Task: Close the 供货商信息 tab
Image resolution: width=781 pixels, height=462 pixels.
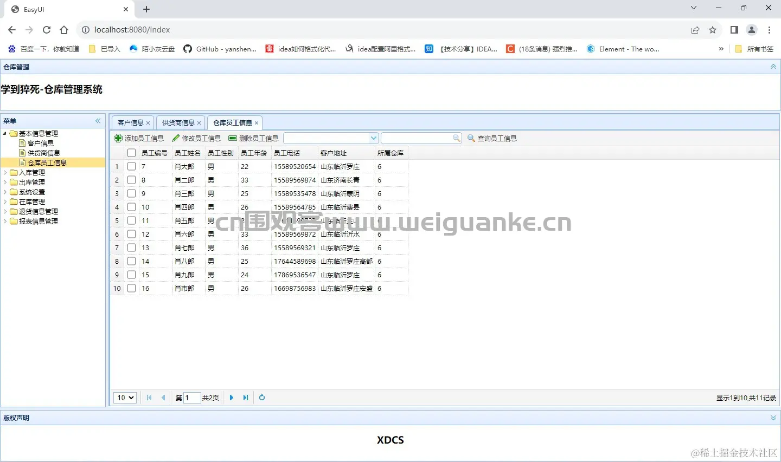Action: click(199, 123)
